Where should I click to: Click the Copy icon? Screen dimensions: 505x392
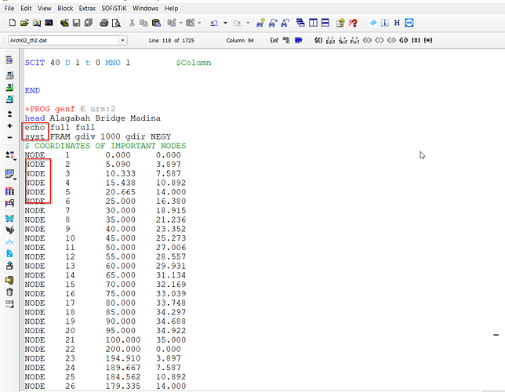coord(144,23)
